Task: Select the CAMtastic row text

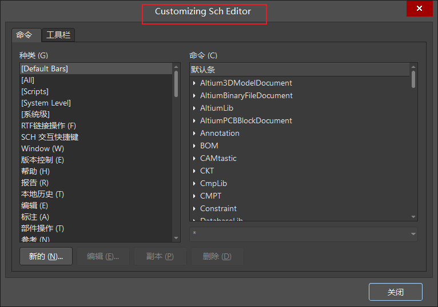Action: point(218,159)
